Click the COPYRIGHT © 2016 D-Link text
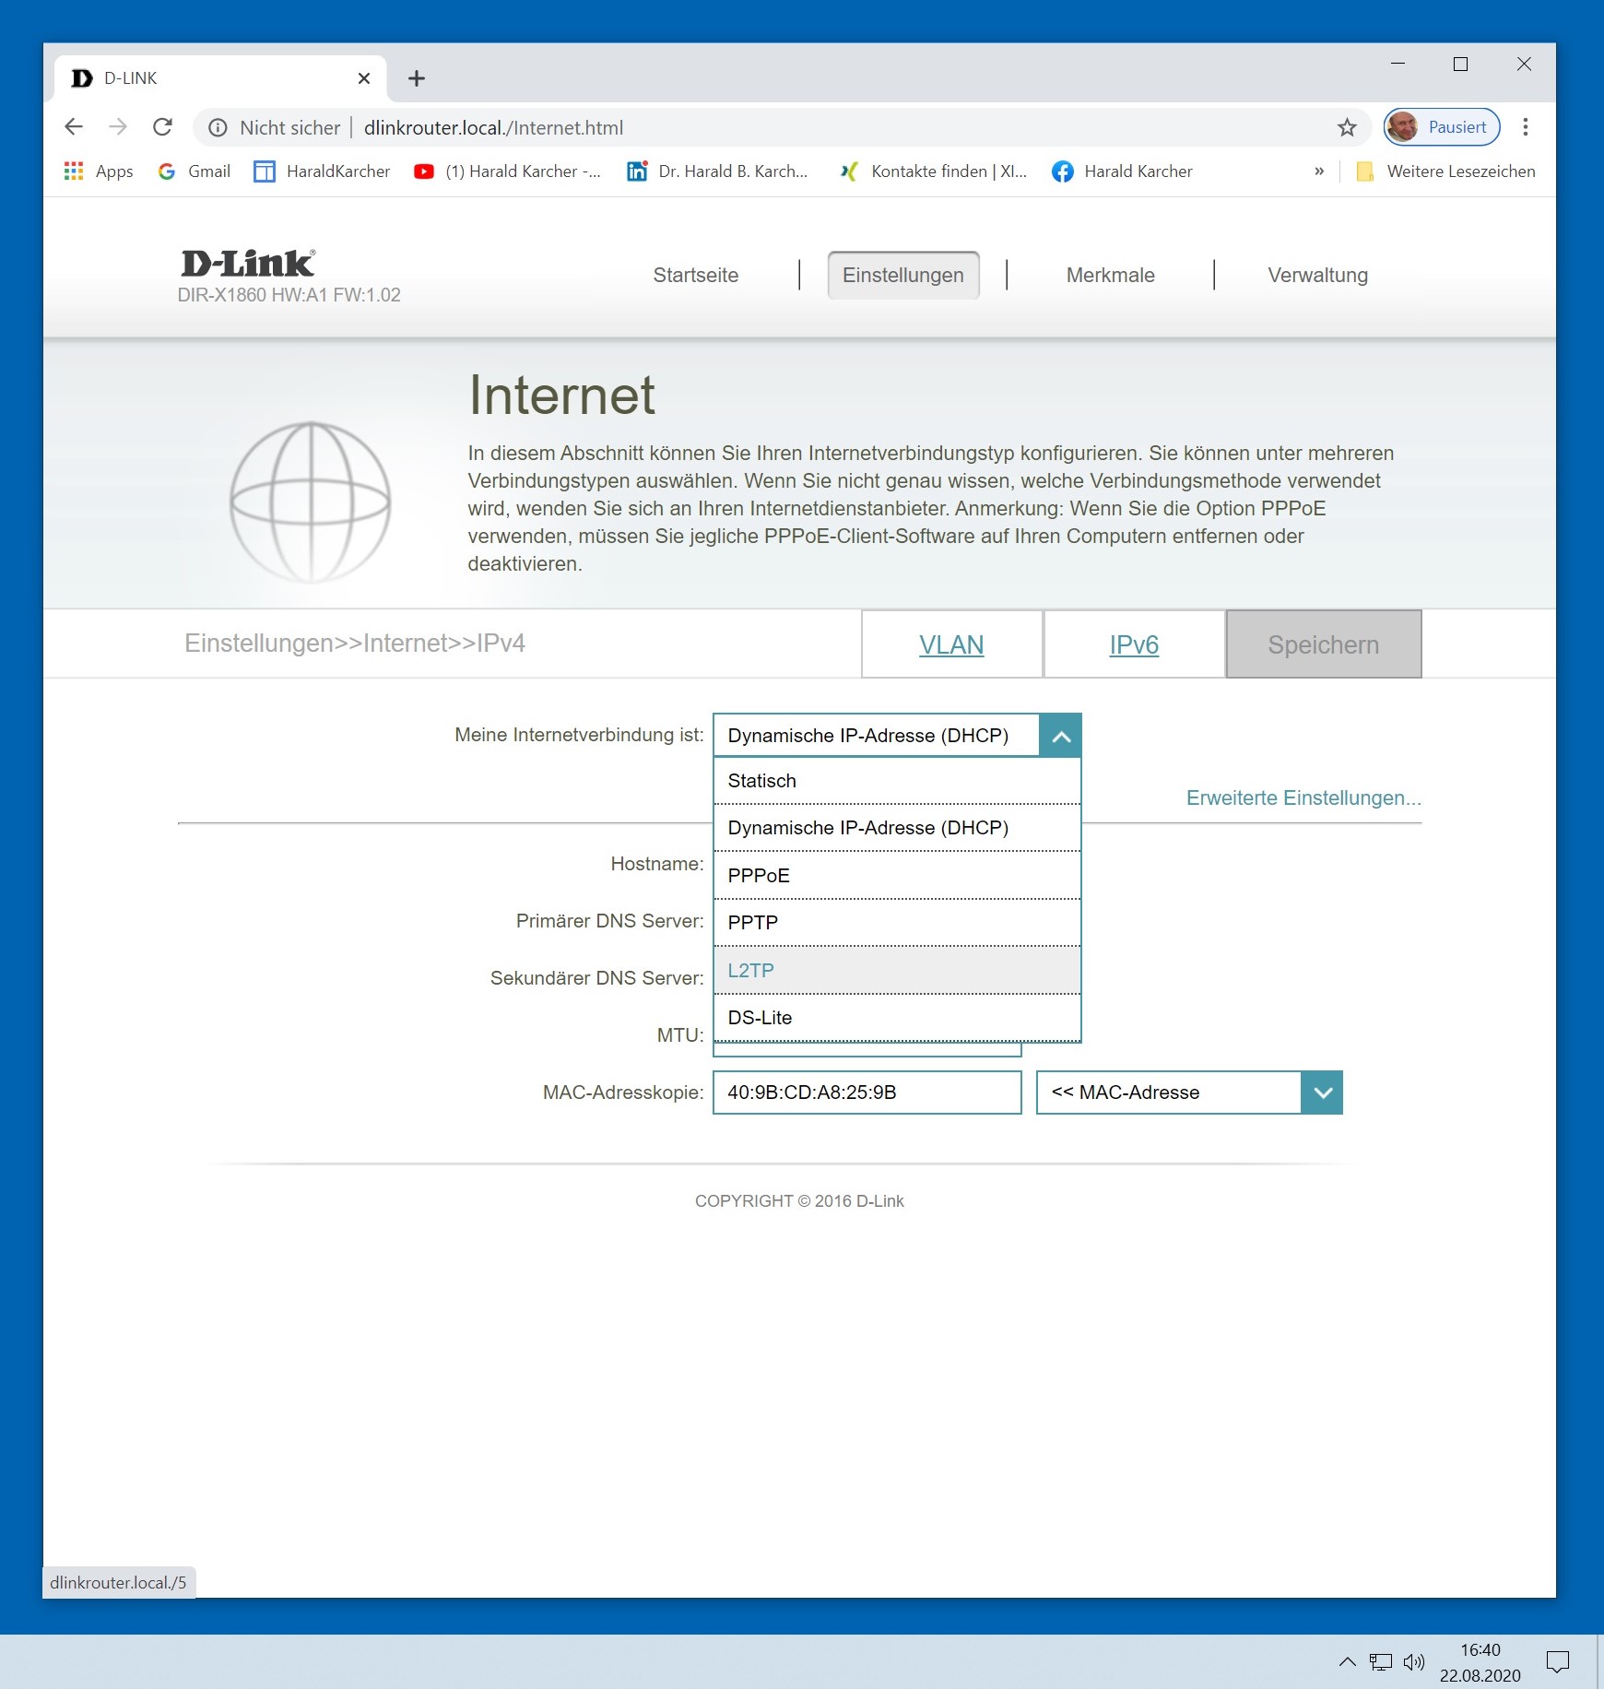 (799, 1201)
